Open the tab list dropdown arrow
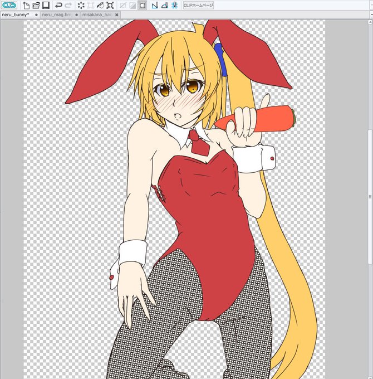Image resolution: width=373 pixels, height=379 pixels. tap(371, 14)
